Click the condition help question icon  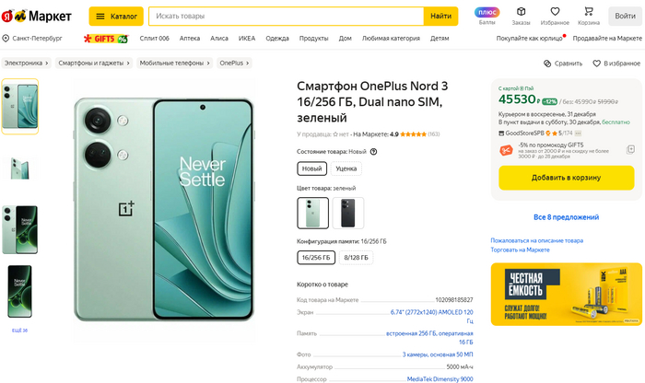point(373,151)
